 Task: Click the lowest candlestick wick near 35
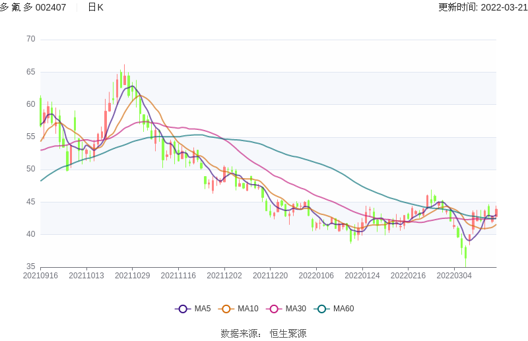(x=465, y=264)
